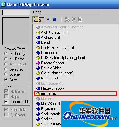The image size is (119, 127).
Task: Click gray sphere beside Advanced Lighting Override
Action: [38, 27]
